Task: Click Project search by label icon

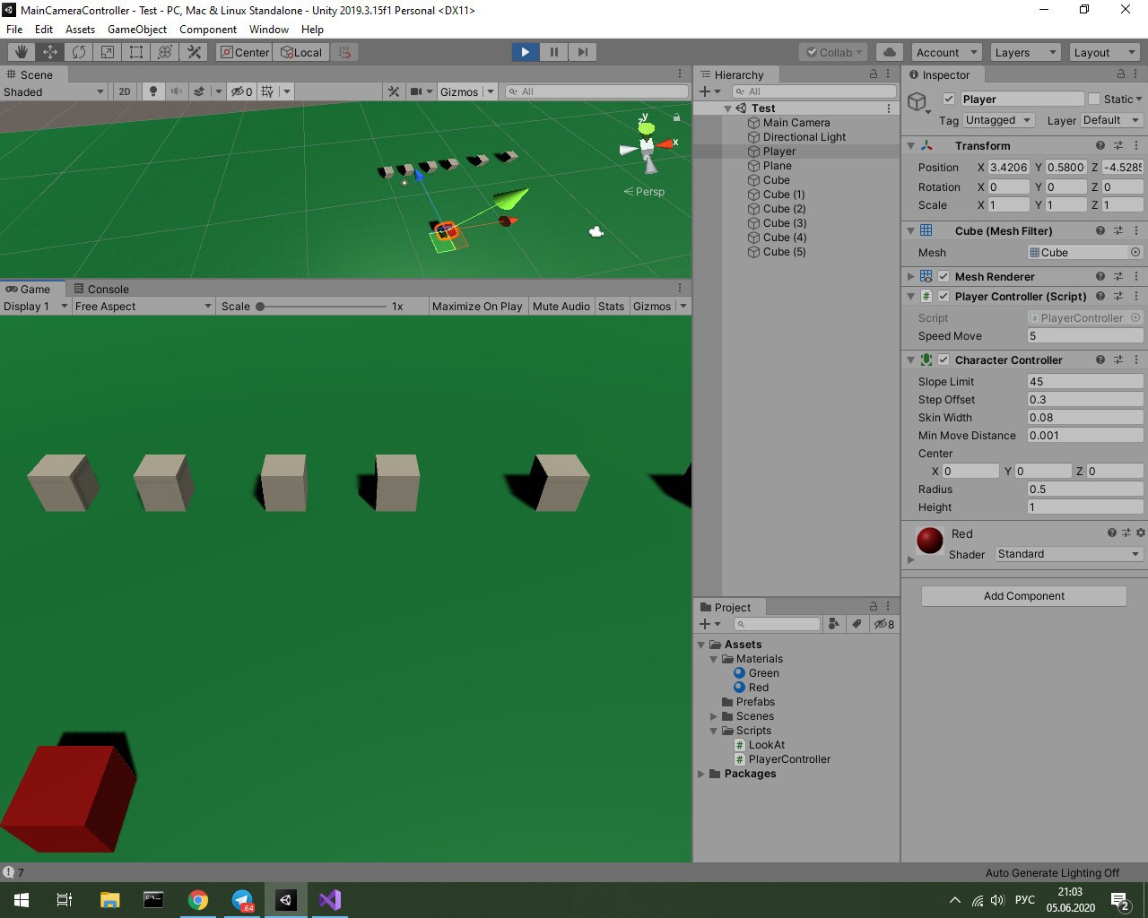Action: 857,624
